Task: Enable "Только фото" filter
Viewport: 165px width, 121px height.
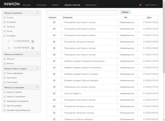Action: coord(4,78)
